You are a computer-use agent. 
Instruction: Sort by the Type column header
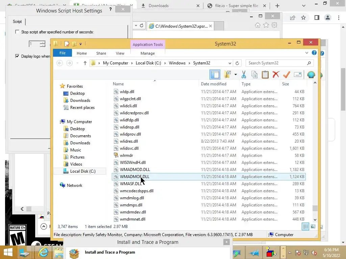[x=246, y=84]
